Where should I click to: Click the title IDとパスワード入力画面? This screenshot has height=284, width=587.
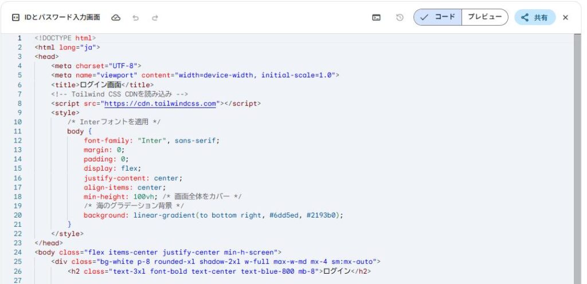click(62, 18)
